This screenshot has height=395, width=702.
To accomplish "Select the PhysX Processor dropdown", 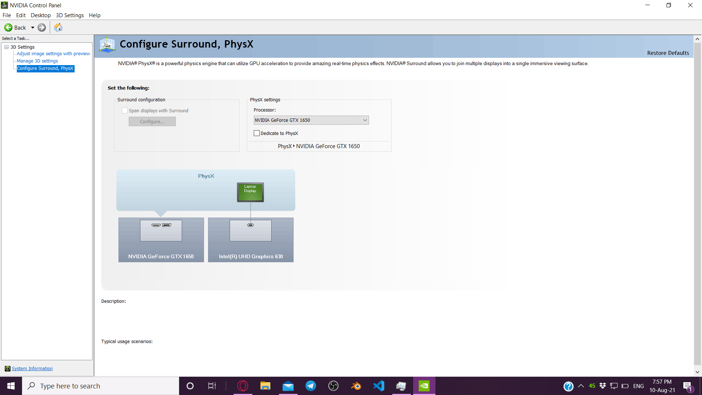I will tap(311, 120).
